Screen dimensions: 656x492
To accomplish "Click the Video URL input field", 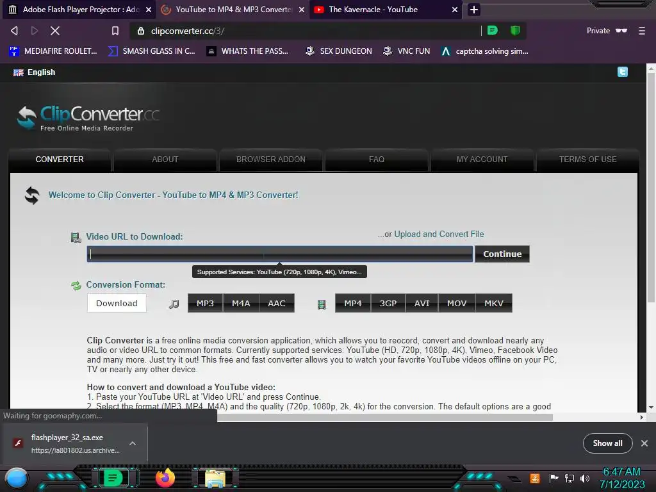I will [280, 254].
